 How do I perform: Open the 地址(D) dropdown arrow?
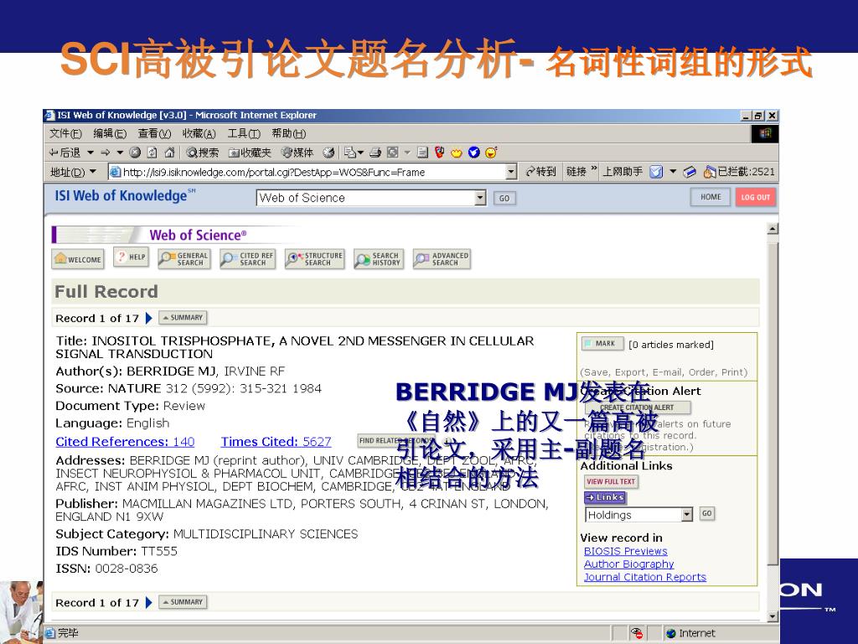[93, 172]
